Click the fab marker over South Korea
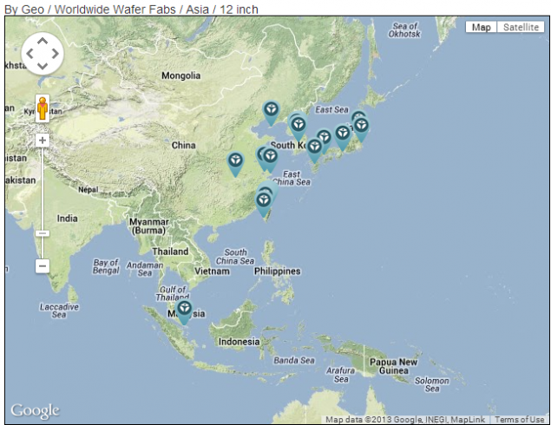Screen dimensions: 551x425 [x=298, y=126]
